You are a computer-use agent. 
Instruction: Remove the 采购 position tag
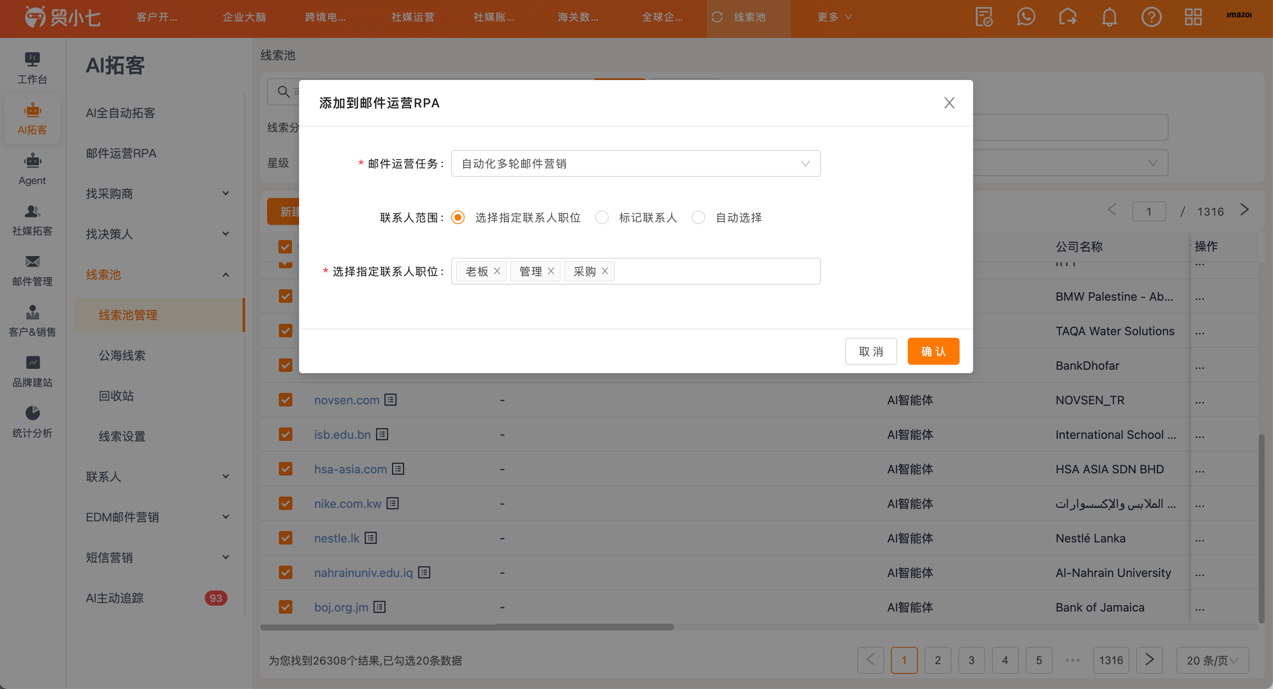(605, 271)
